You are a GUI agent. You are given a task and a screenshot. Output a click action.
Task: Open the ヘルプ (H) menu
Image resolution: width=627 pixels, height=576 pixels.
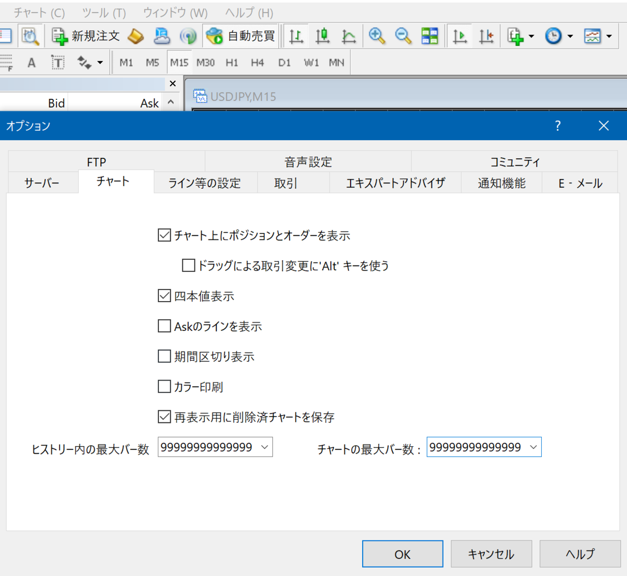(x=249, y=13)
